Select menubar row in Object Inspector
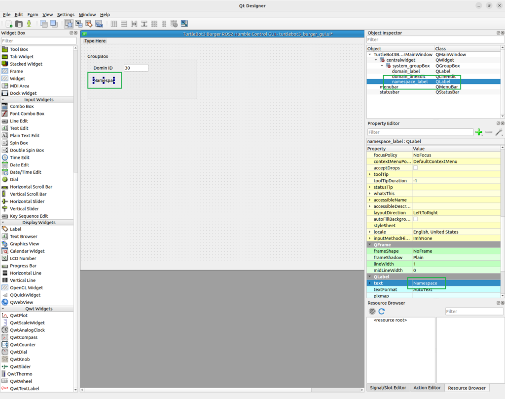The width and height of the screenshot is (505, 399). 434,87
